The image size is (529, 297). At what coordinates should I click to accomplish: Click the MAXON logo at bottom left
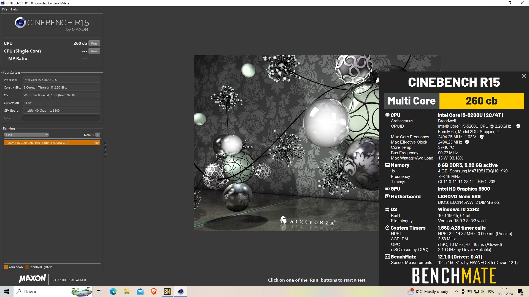click(32, 279)
